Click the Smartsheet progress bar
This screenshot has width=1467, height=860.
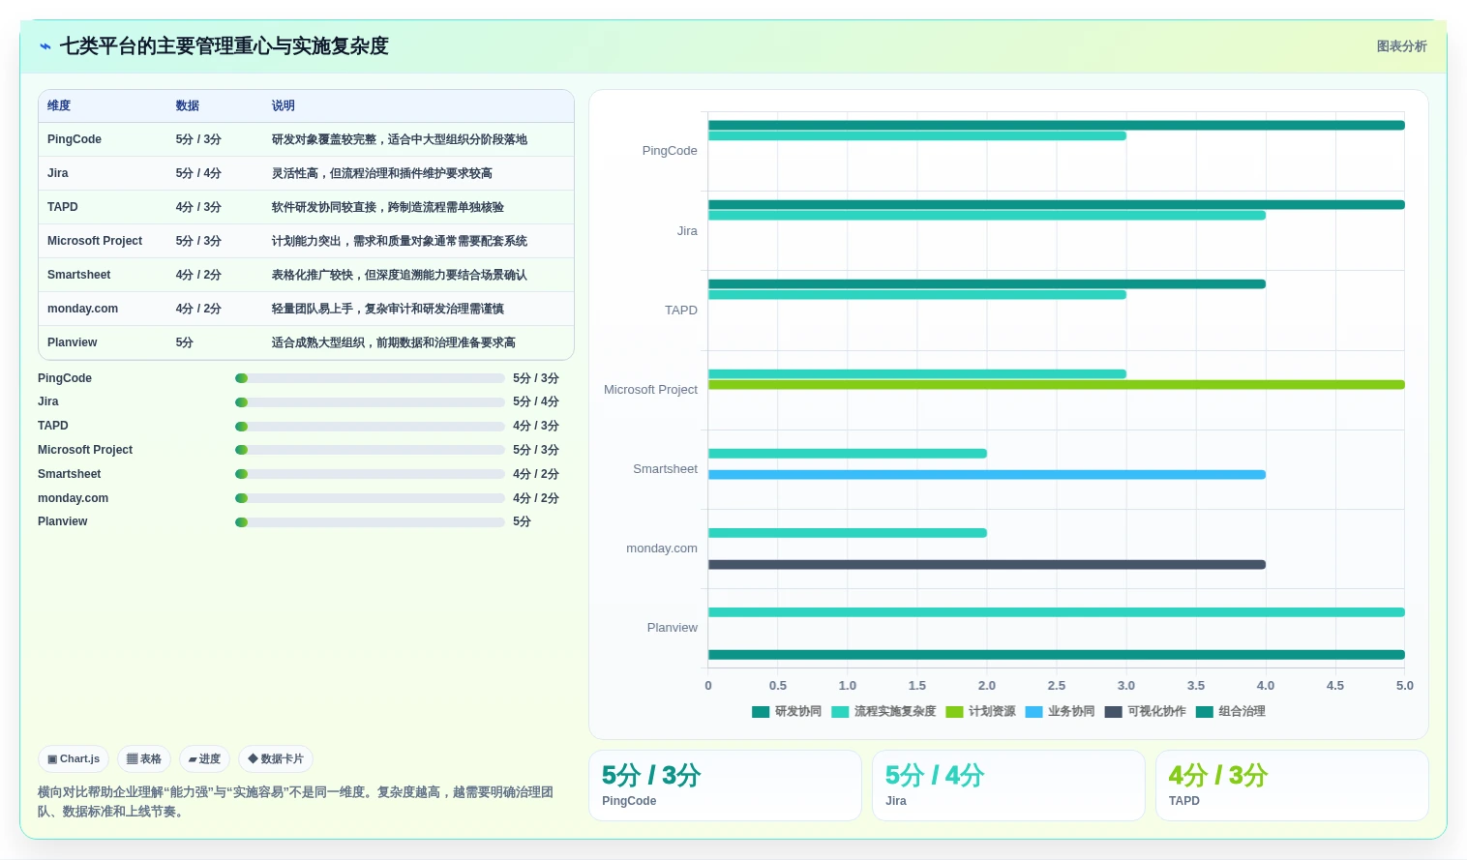(x=370, y=474)
